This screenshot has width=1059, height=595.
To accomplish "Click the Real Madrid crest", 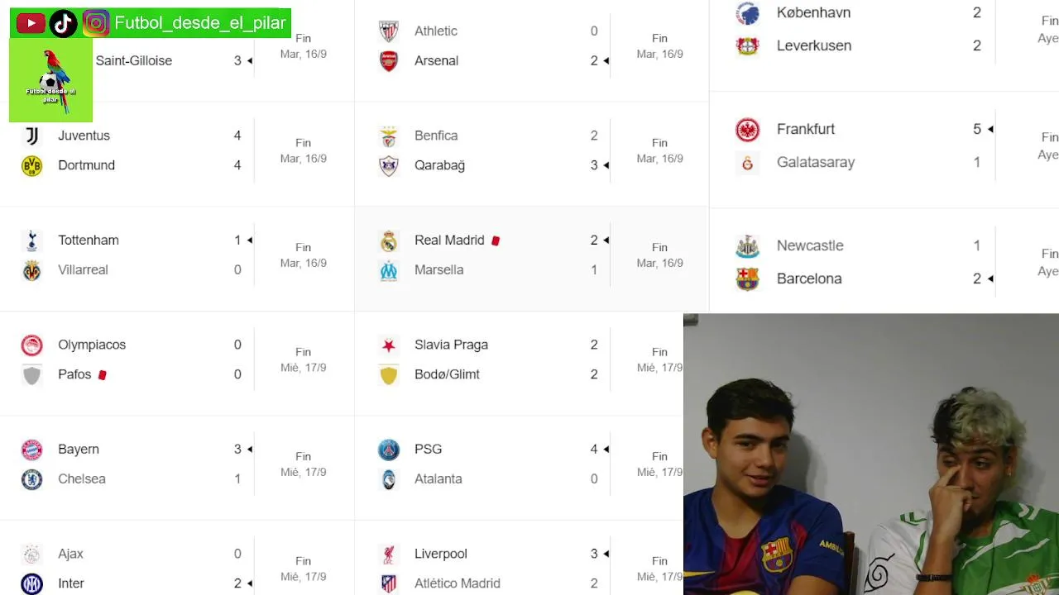I will coord(389,240).
